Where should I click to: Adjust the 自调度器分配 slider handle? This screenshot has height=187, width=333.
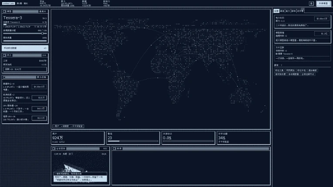point(42,33)
